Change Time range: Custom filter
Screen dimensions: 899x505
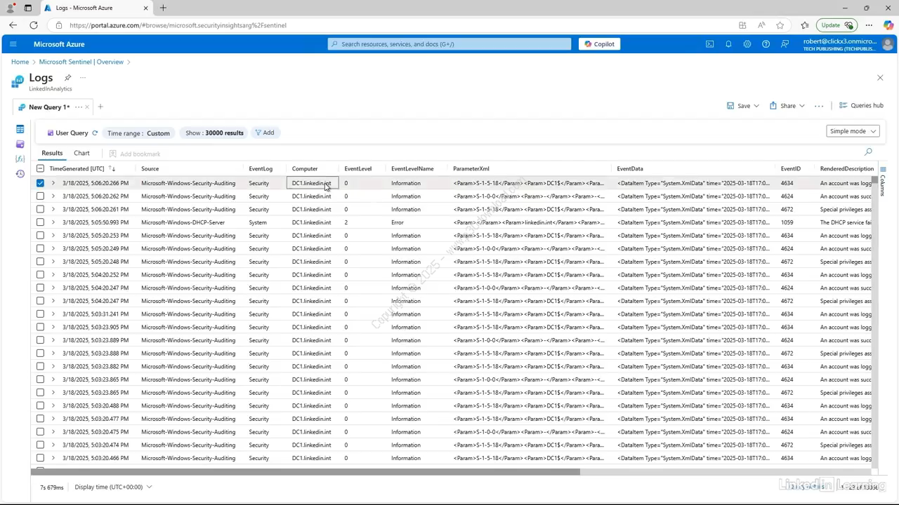138,133
